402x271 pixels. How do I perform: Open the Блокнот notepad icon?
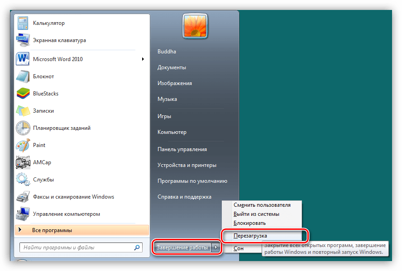coord(23,76)
